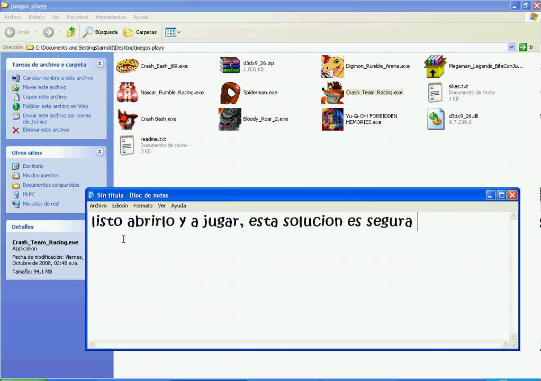This screenshot has height=381, width=541.
Task: Open the Herramientas menu
Action: pos(111,17)
